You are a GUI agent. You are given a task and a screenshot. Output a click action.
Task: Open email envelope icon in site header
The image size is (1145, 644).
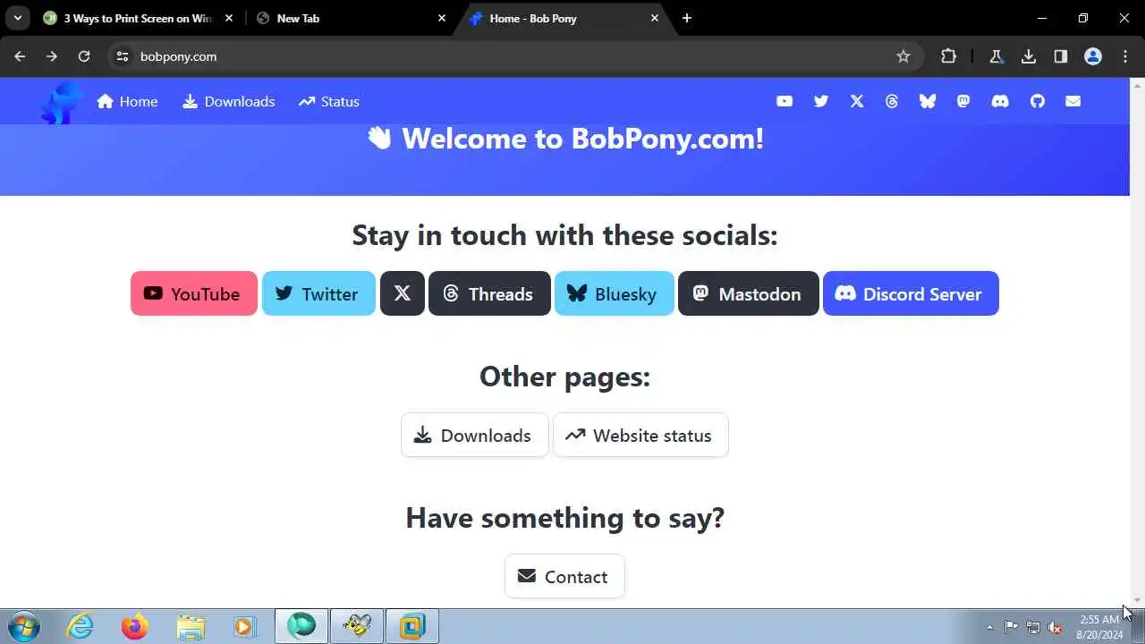click(x=1073, y=101)
